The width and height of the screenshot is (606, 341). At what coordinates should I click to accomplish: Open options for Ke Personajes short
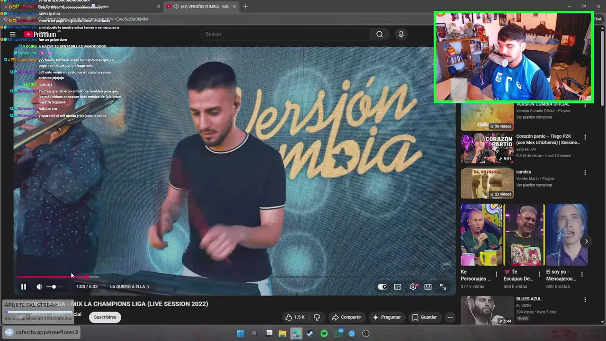[496, 274]
